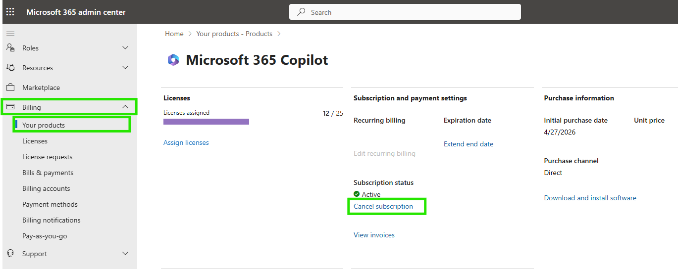The image size is (678, 269).
Task: Click Extend end date link
Action: [x=469, y=144]
